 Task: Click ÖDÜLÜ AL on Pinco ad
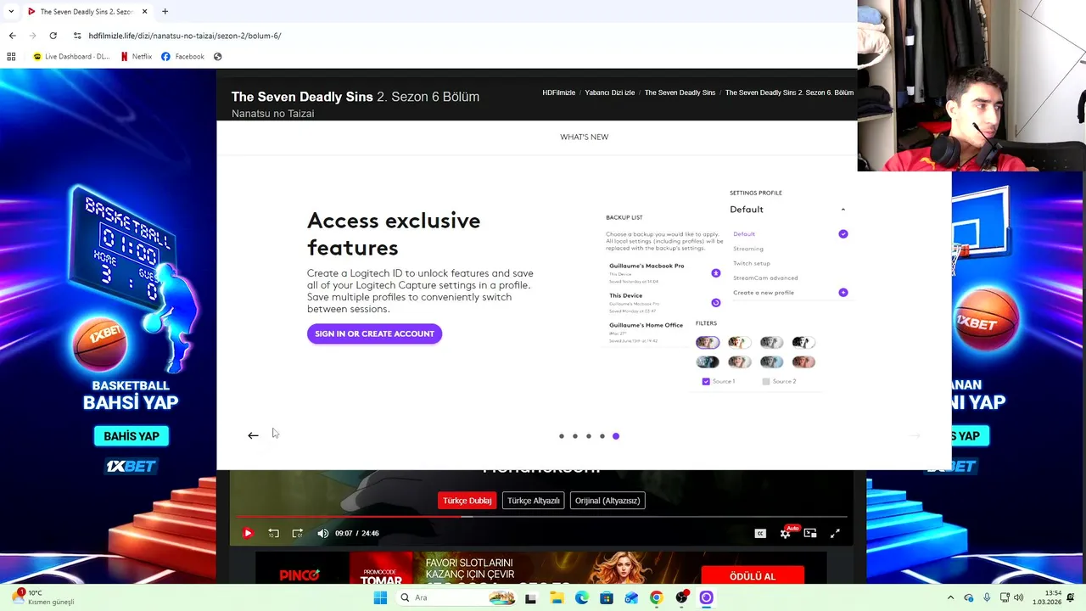753,576
